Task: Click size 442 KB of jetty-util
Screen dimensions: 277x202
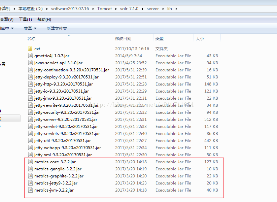Action: tap(211, 141)
